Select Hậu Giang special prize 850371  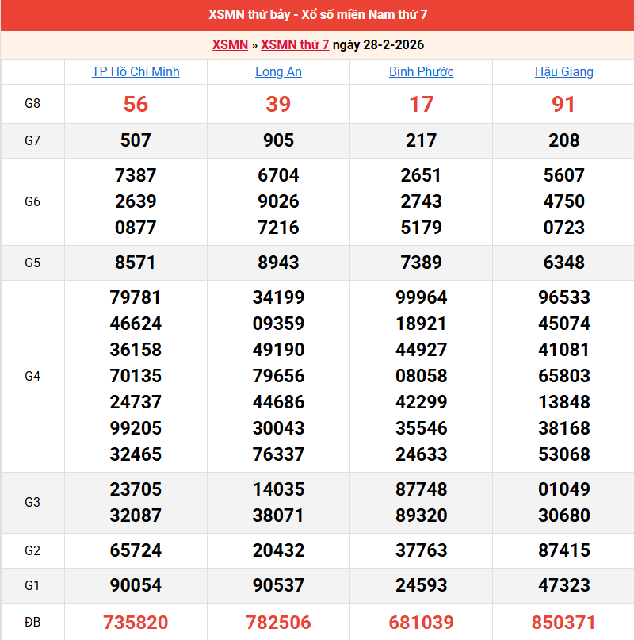(x=563, y=623)
